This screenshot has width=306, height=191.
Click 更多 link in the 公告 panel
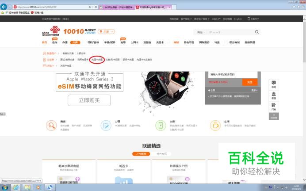[254, 90]
